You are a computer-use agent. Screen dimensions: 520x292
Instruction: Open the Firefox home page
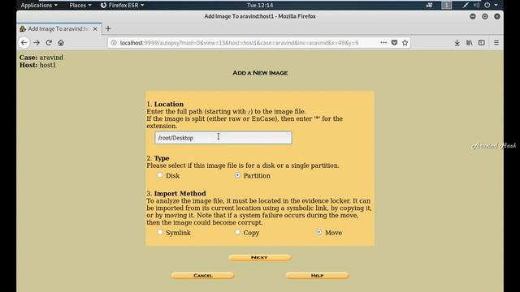click(61, 43)
